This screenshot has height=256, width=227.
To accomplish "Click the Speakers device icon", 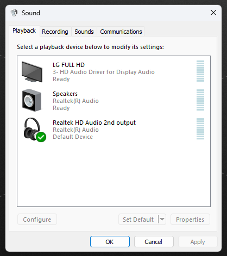I will (x=32, y=100).
